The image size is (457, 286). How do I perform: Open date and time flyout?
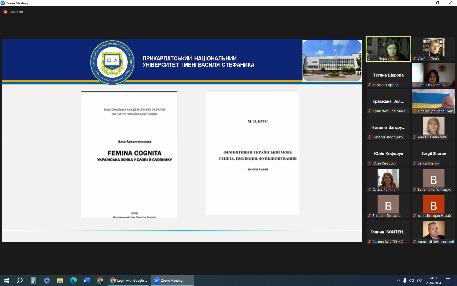coord(434,281)
